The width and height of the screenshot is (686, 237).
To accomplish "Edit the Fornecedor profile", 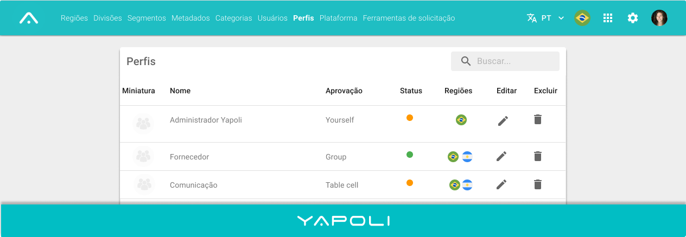I will click(501, 156).
